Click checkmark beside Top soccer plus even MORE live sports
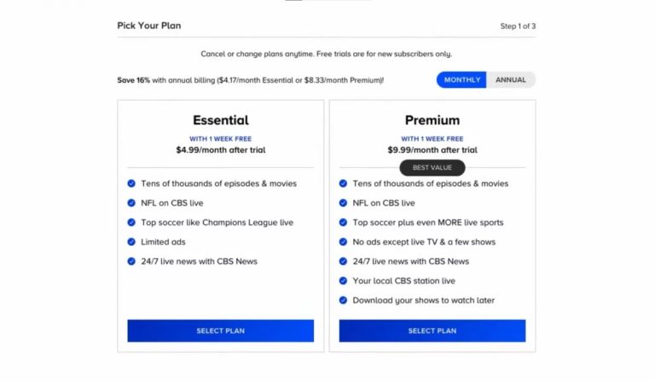 (343, 223)
